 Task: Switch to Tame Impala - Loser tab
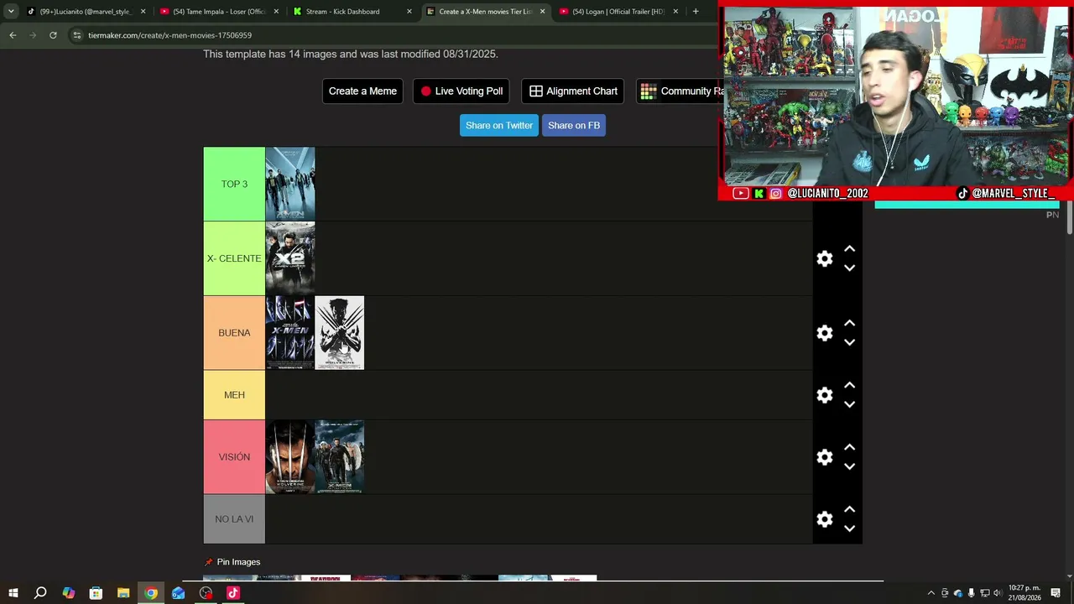[x=220, y=12]
